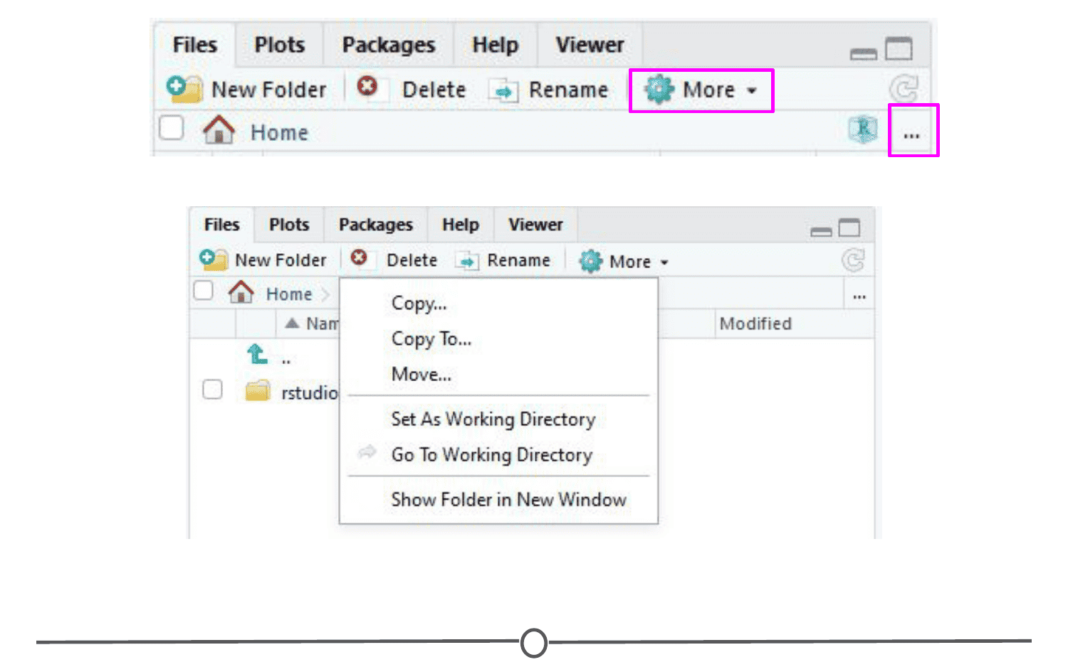Tick the select-all checkbox next to the cube-icon Home row
This screenshot has width=1068, height=667.
click(172, 129)
